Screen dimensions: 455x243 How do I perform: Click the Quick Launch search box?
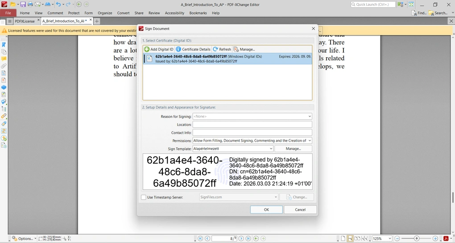[x=373, y=4]
